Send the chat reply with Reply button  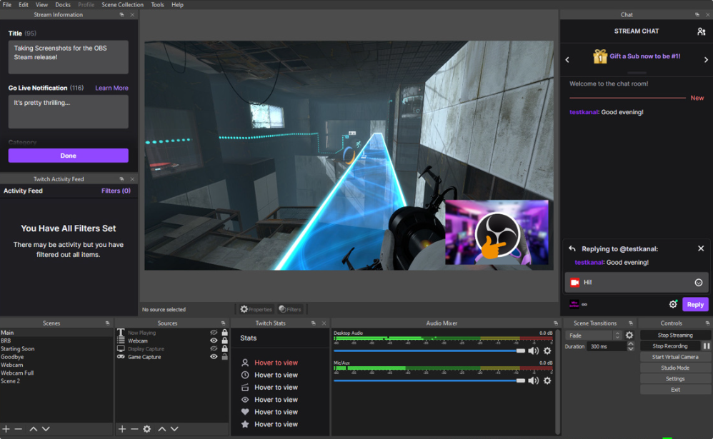695,305
